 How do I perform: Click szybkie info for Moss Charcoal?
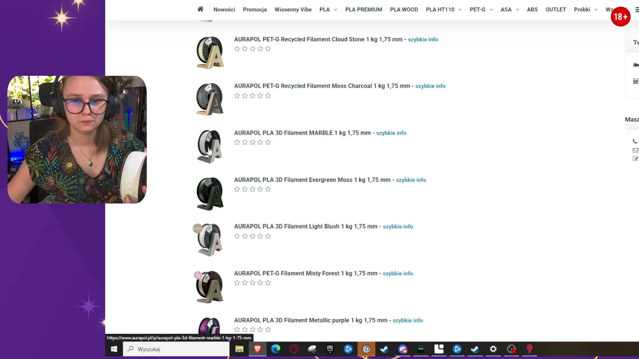click(430, 86)
